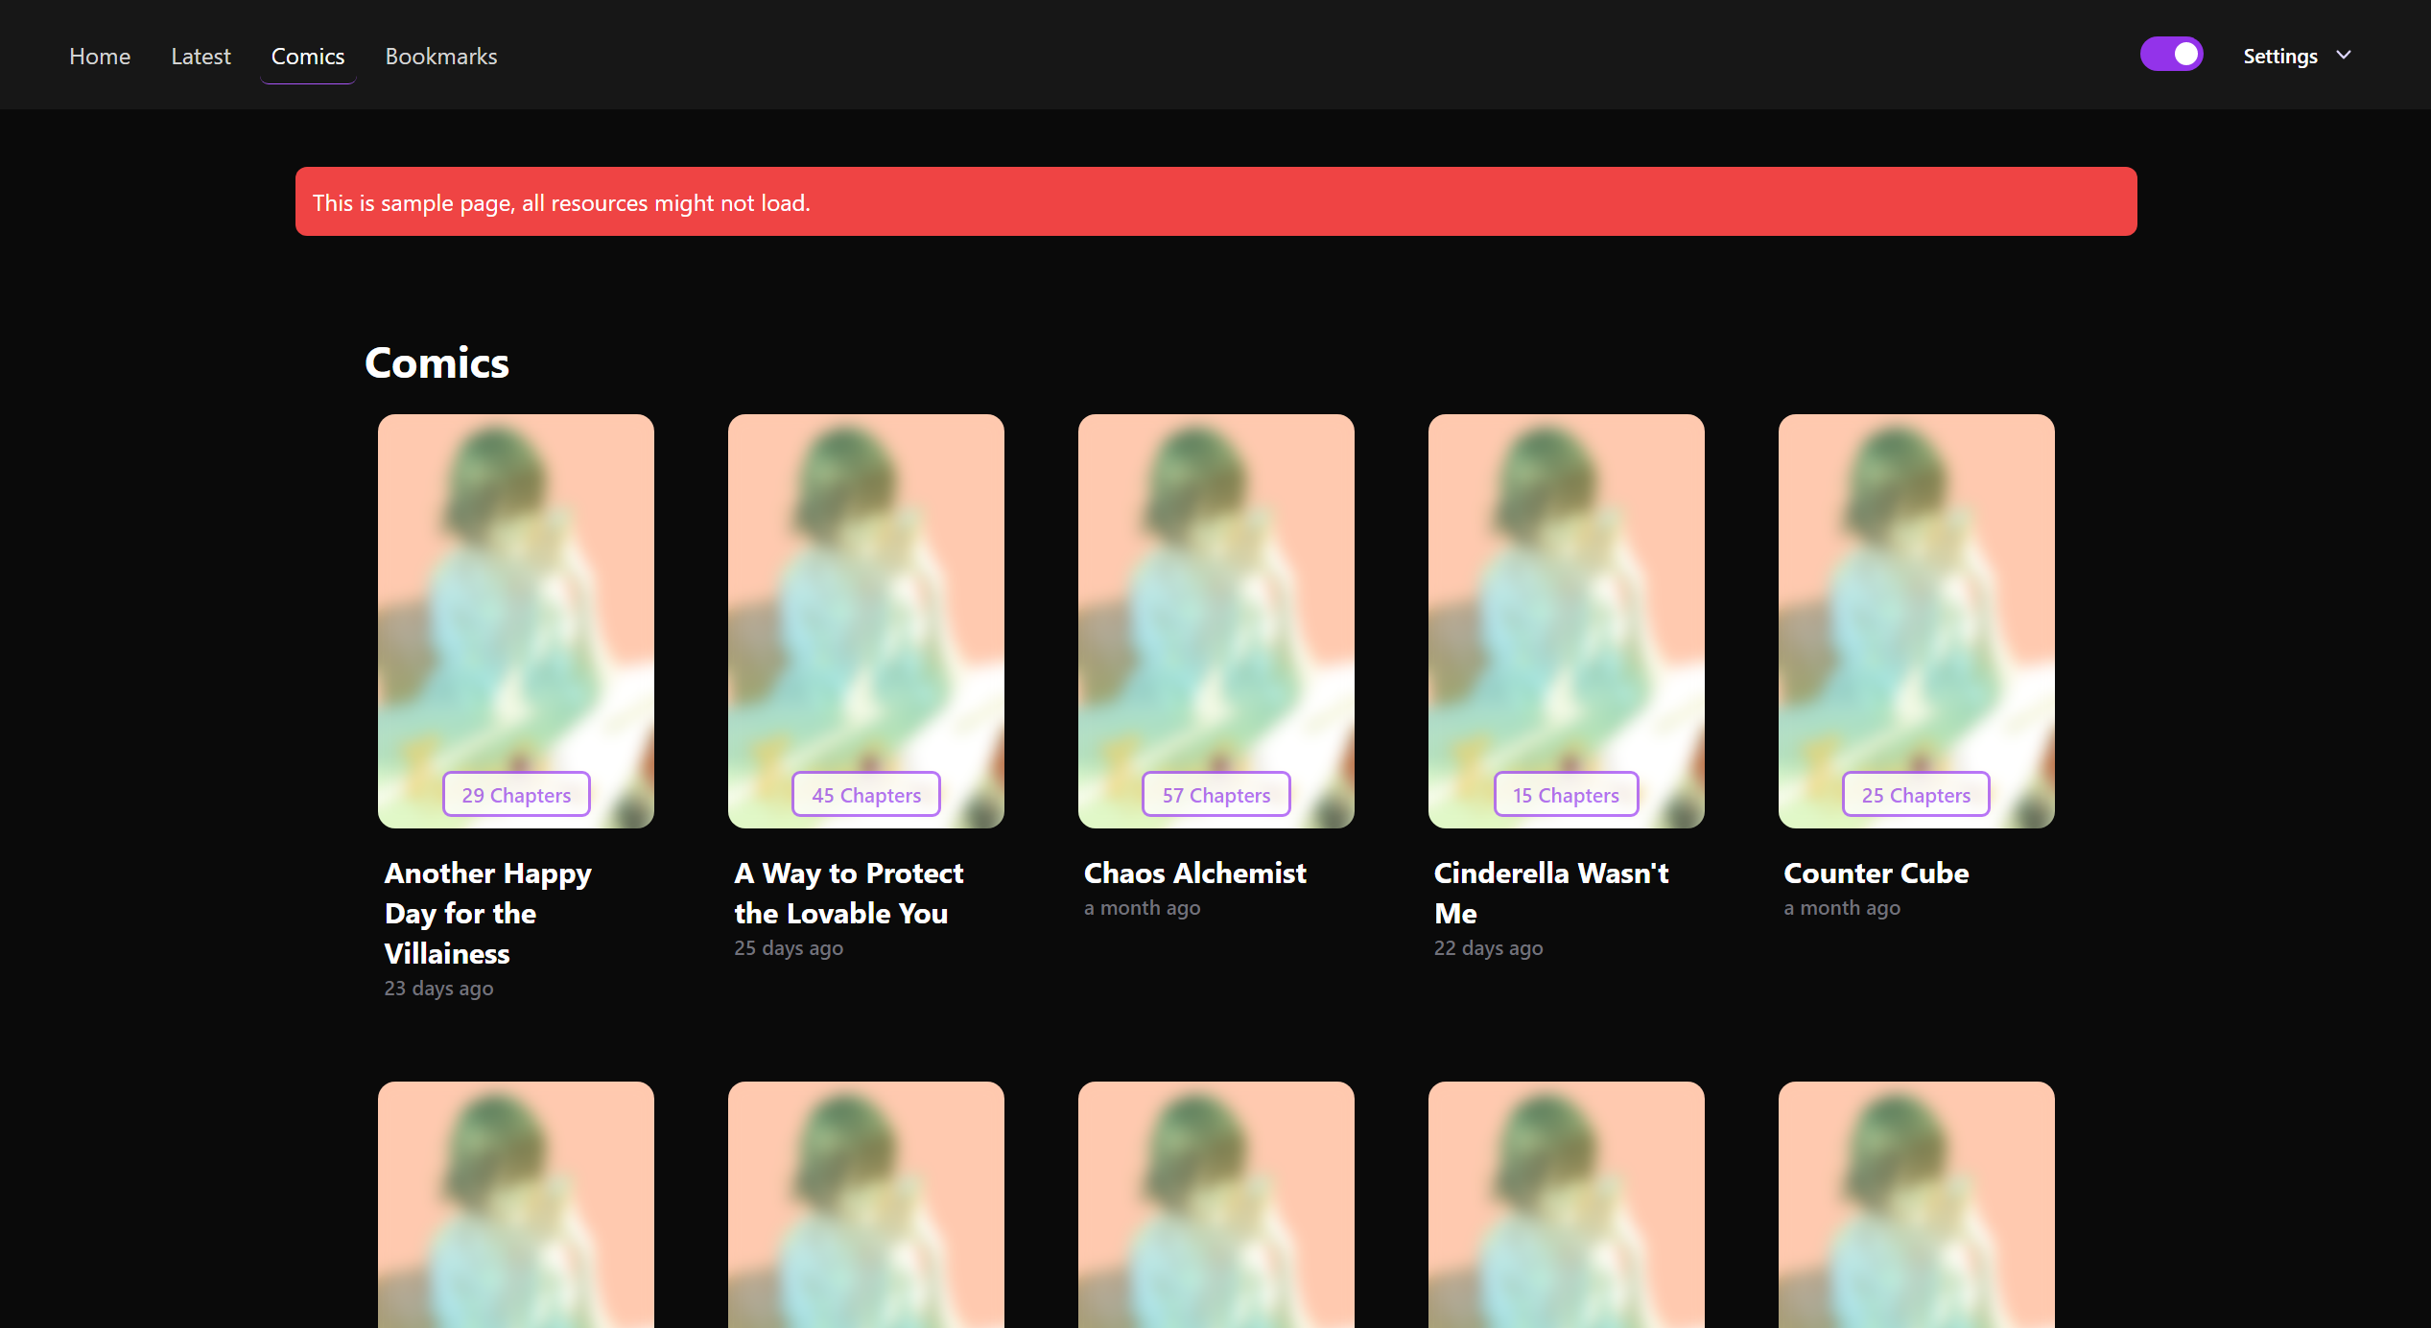Click the 15 Chapters badge

(x=1566, y=795)
